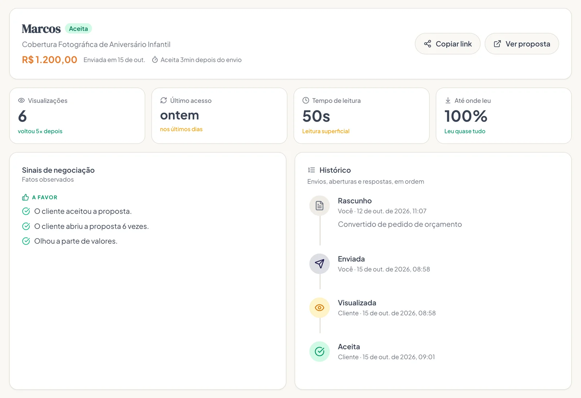Click 'Convertido de pedido de orçamento' text
581x398 pixels.
click(x=400, y=224)
